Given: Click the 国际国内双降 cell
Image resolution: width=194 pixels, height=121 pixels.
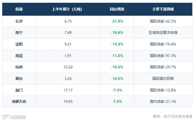Looking at the screenshot, I should point(163,79).
